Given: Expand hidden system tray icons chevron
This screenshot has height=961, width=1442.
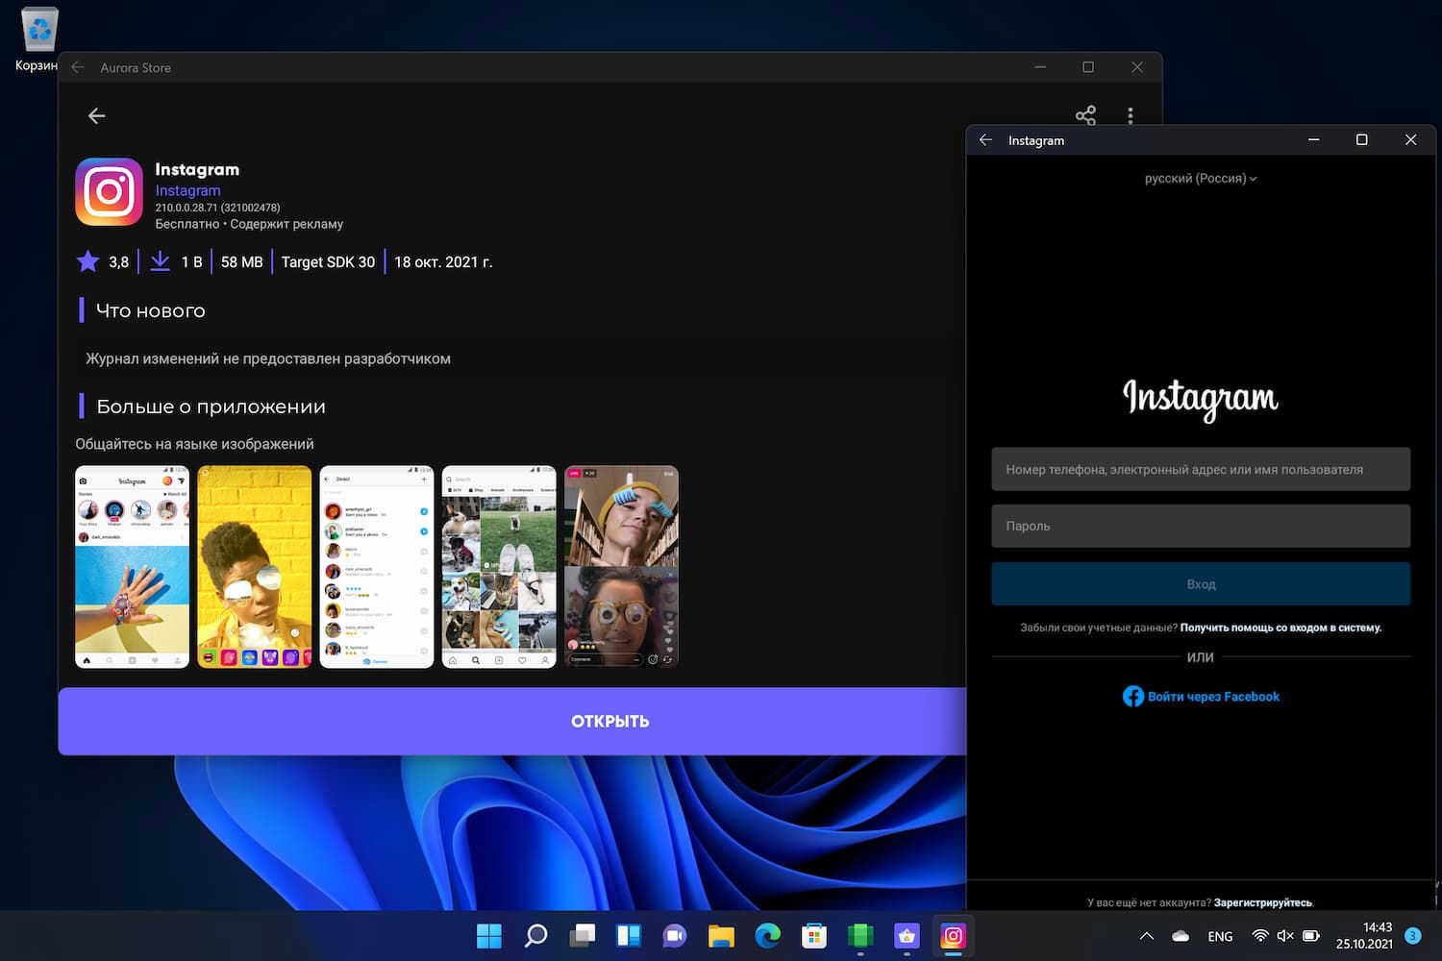Looking at the screenshot, I should coord(1146,936).
